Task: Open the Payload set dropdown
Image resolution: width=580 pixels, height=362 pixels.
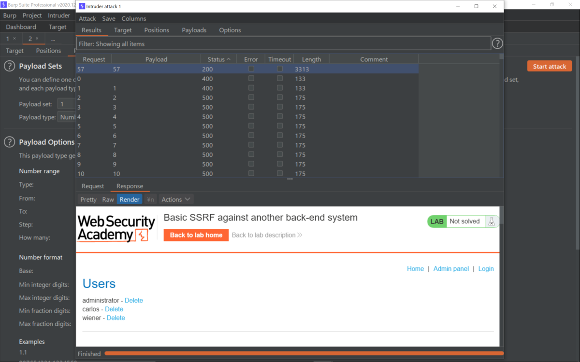Action: [x=66, y=104]
